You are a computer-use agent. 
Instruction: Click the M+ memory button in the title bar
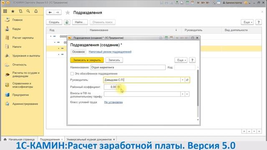pyautogui.click(x=203, y=3)
